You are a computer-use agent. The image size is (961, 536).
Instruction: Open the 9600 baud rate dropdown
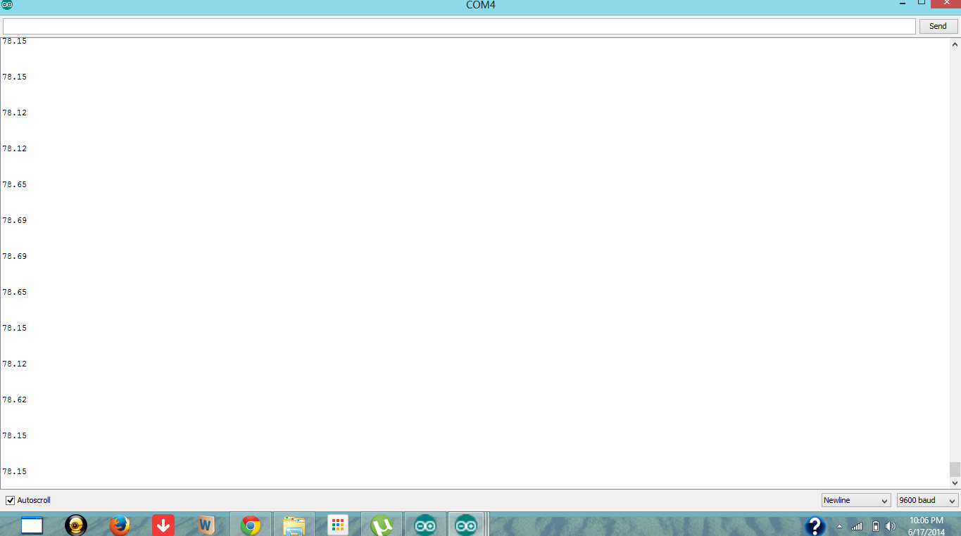point(927,500)
